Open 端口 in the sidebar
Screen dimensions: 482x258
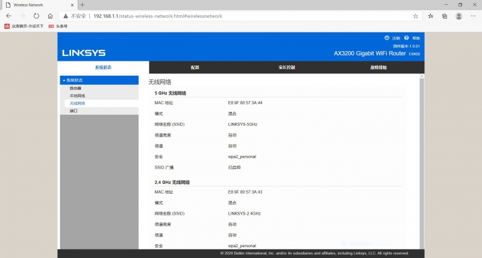click(x=74, y=111)
